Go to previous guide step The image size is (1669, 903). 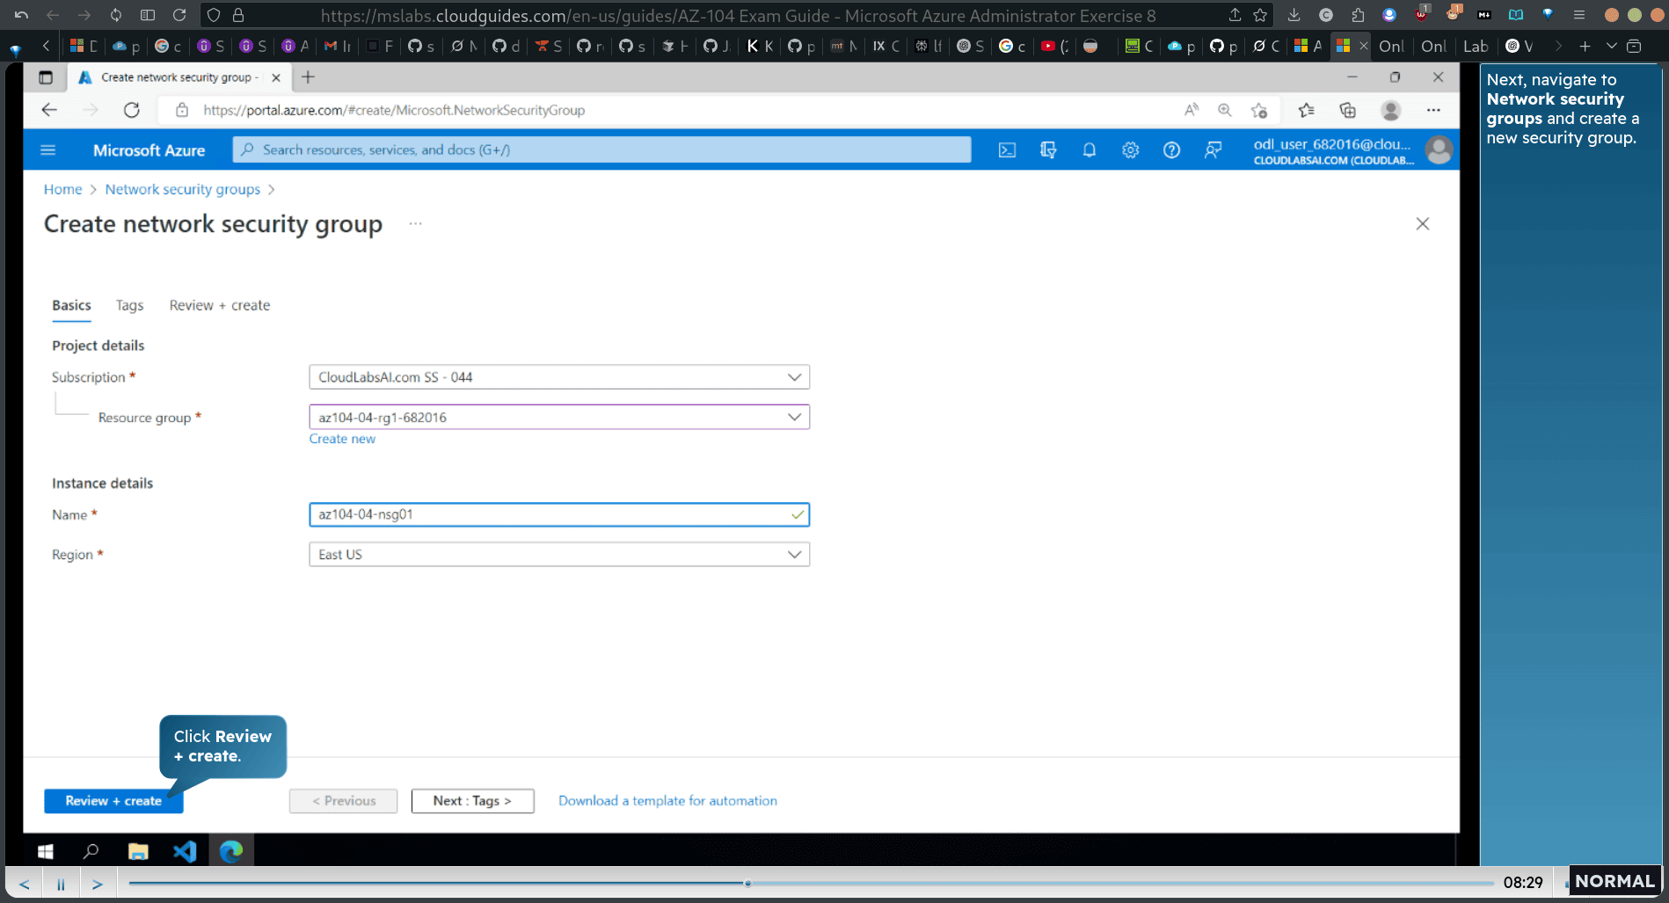coord(25,884)
